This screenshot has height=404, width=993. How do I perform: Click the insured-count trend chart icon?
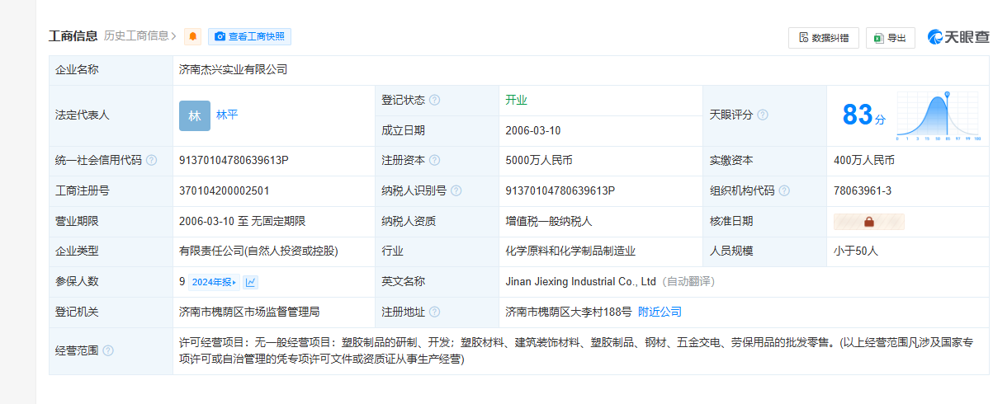[x=251, y=282]
